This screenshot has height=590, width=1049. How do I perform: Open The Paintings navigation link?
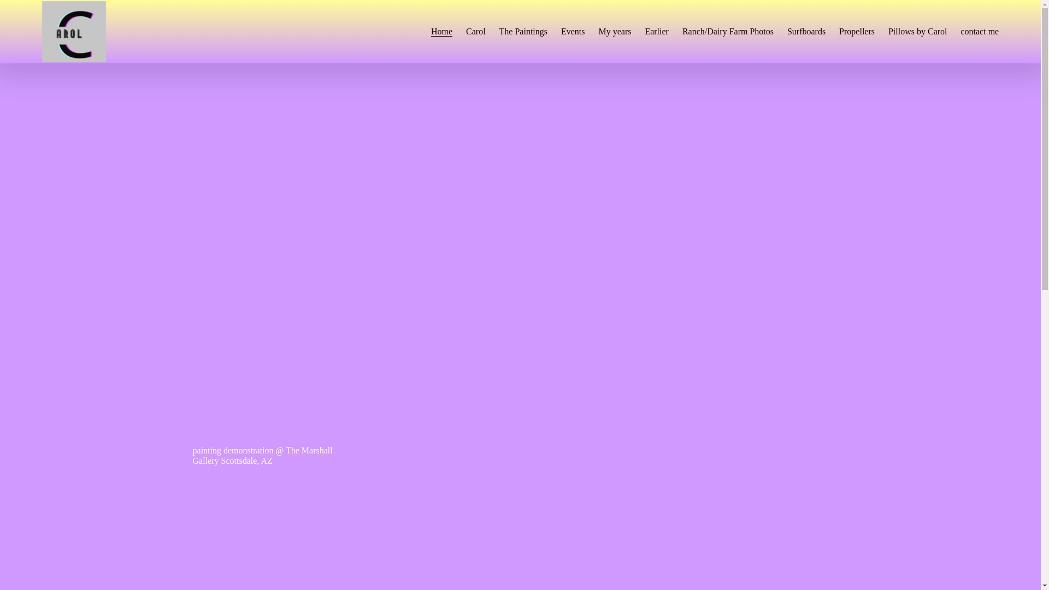click(x=522, y=32)
